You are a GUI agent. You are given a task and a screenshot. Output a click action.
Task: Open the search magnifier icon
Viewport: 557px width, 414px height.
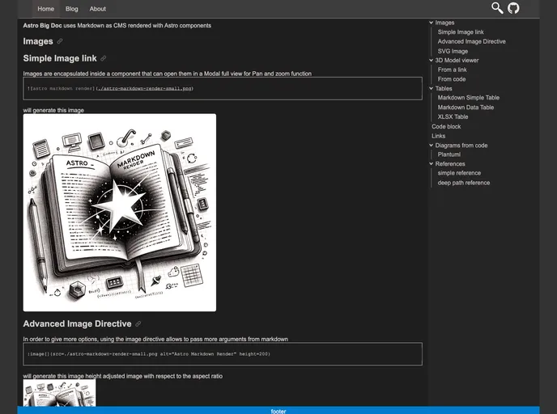[x=497, y=8]
